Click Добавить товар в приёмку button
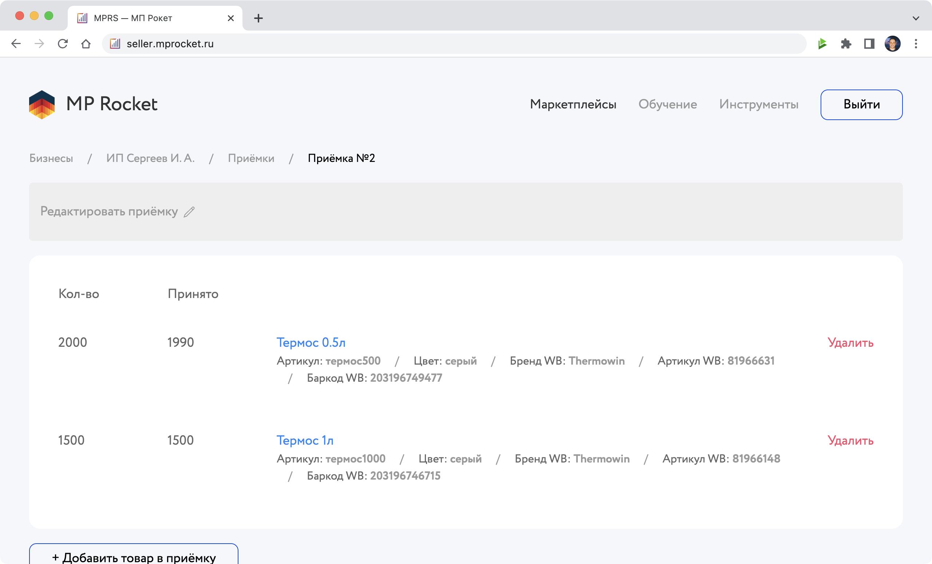The image size is (932, 564). tap(134, 556)
